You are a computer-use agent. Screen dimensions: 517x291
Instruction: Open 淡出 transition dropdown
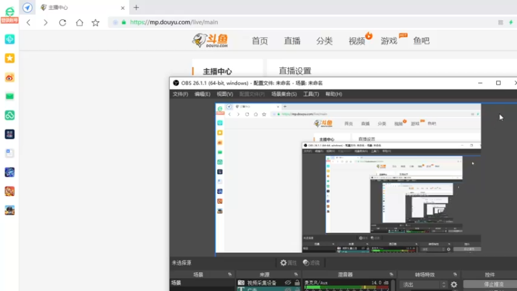tap(423, 285)
